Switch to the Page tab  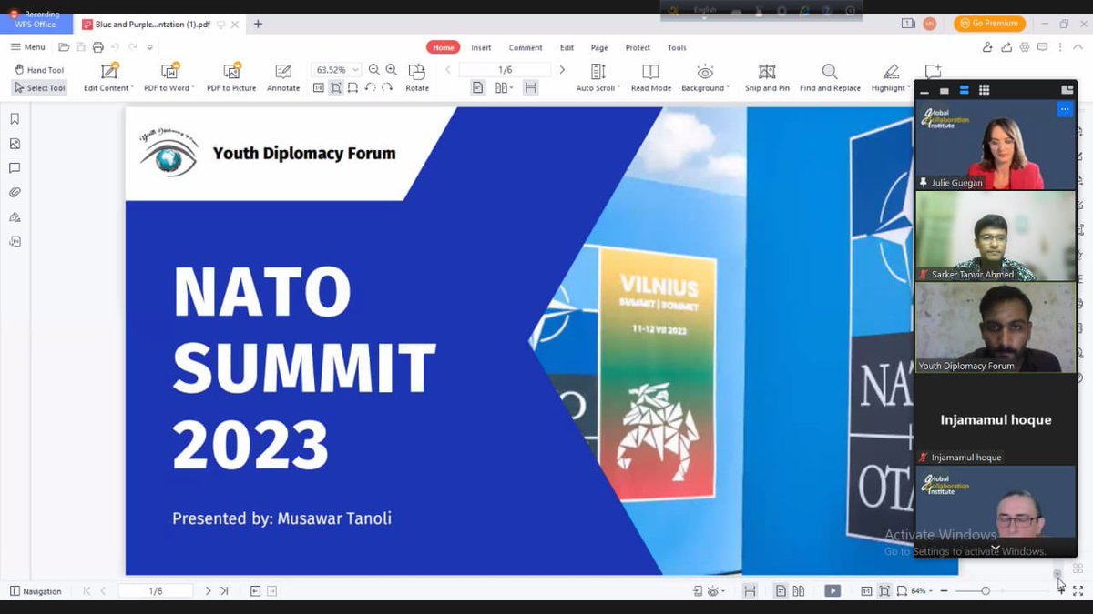599,47
